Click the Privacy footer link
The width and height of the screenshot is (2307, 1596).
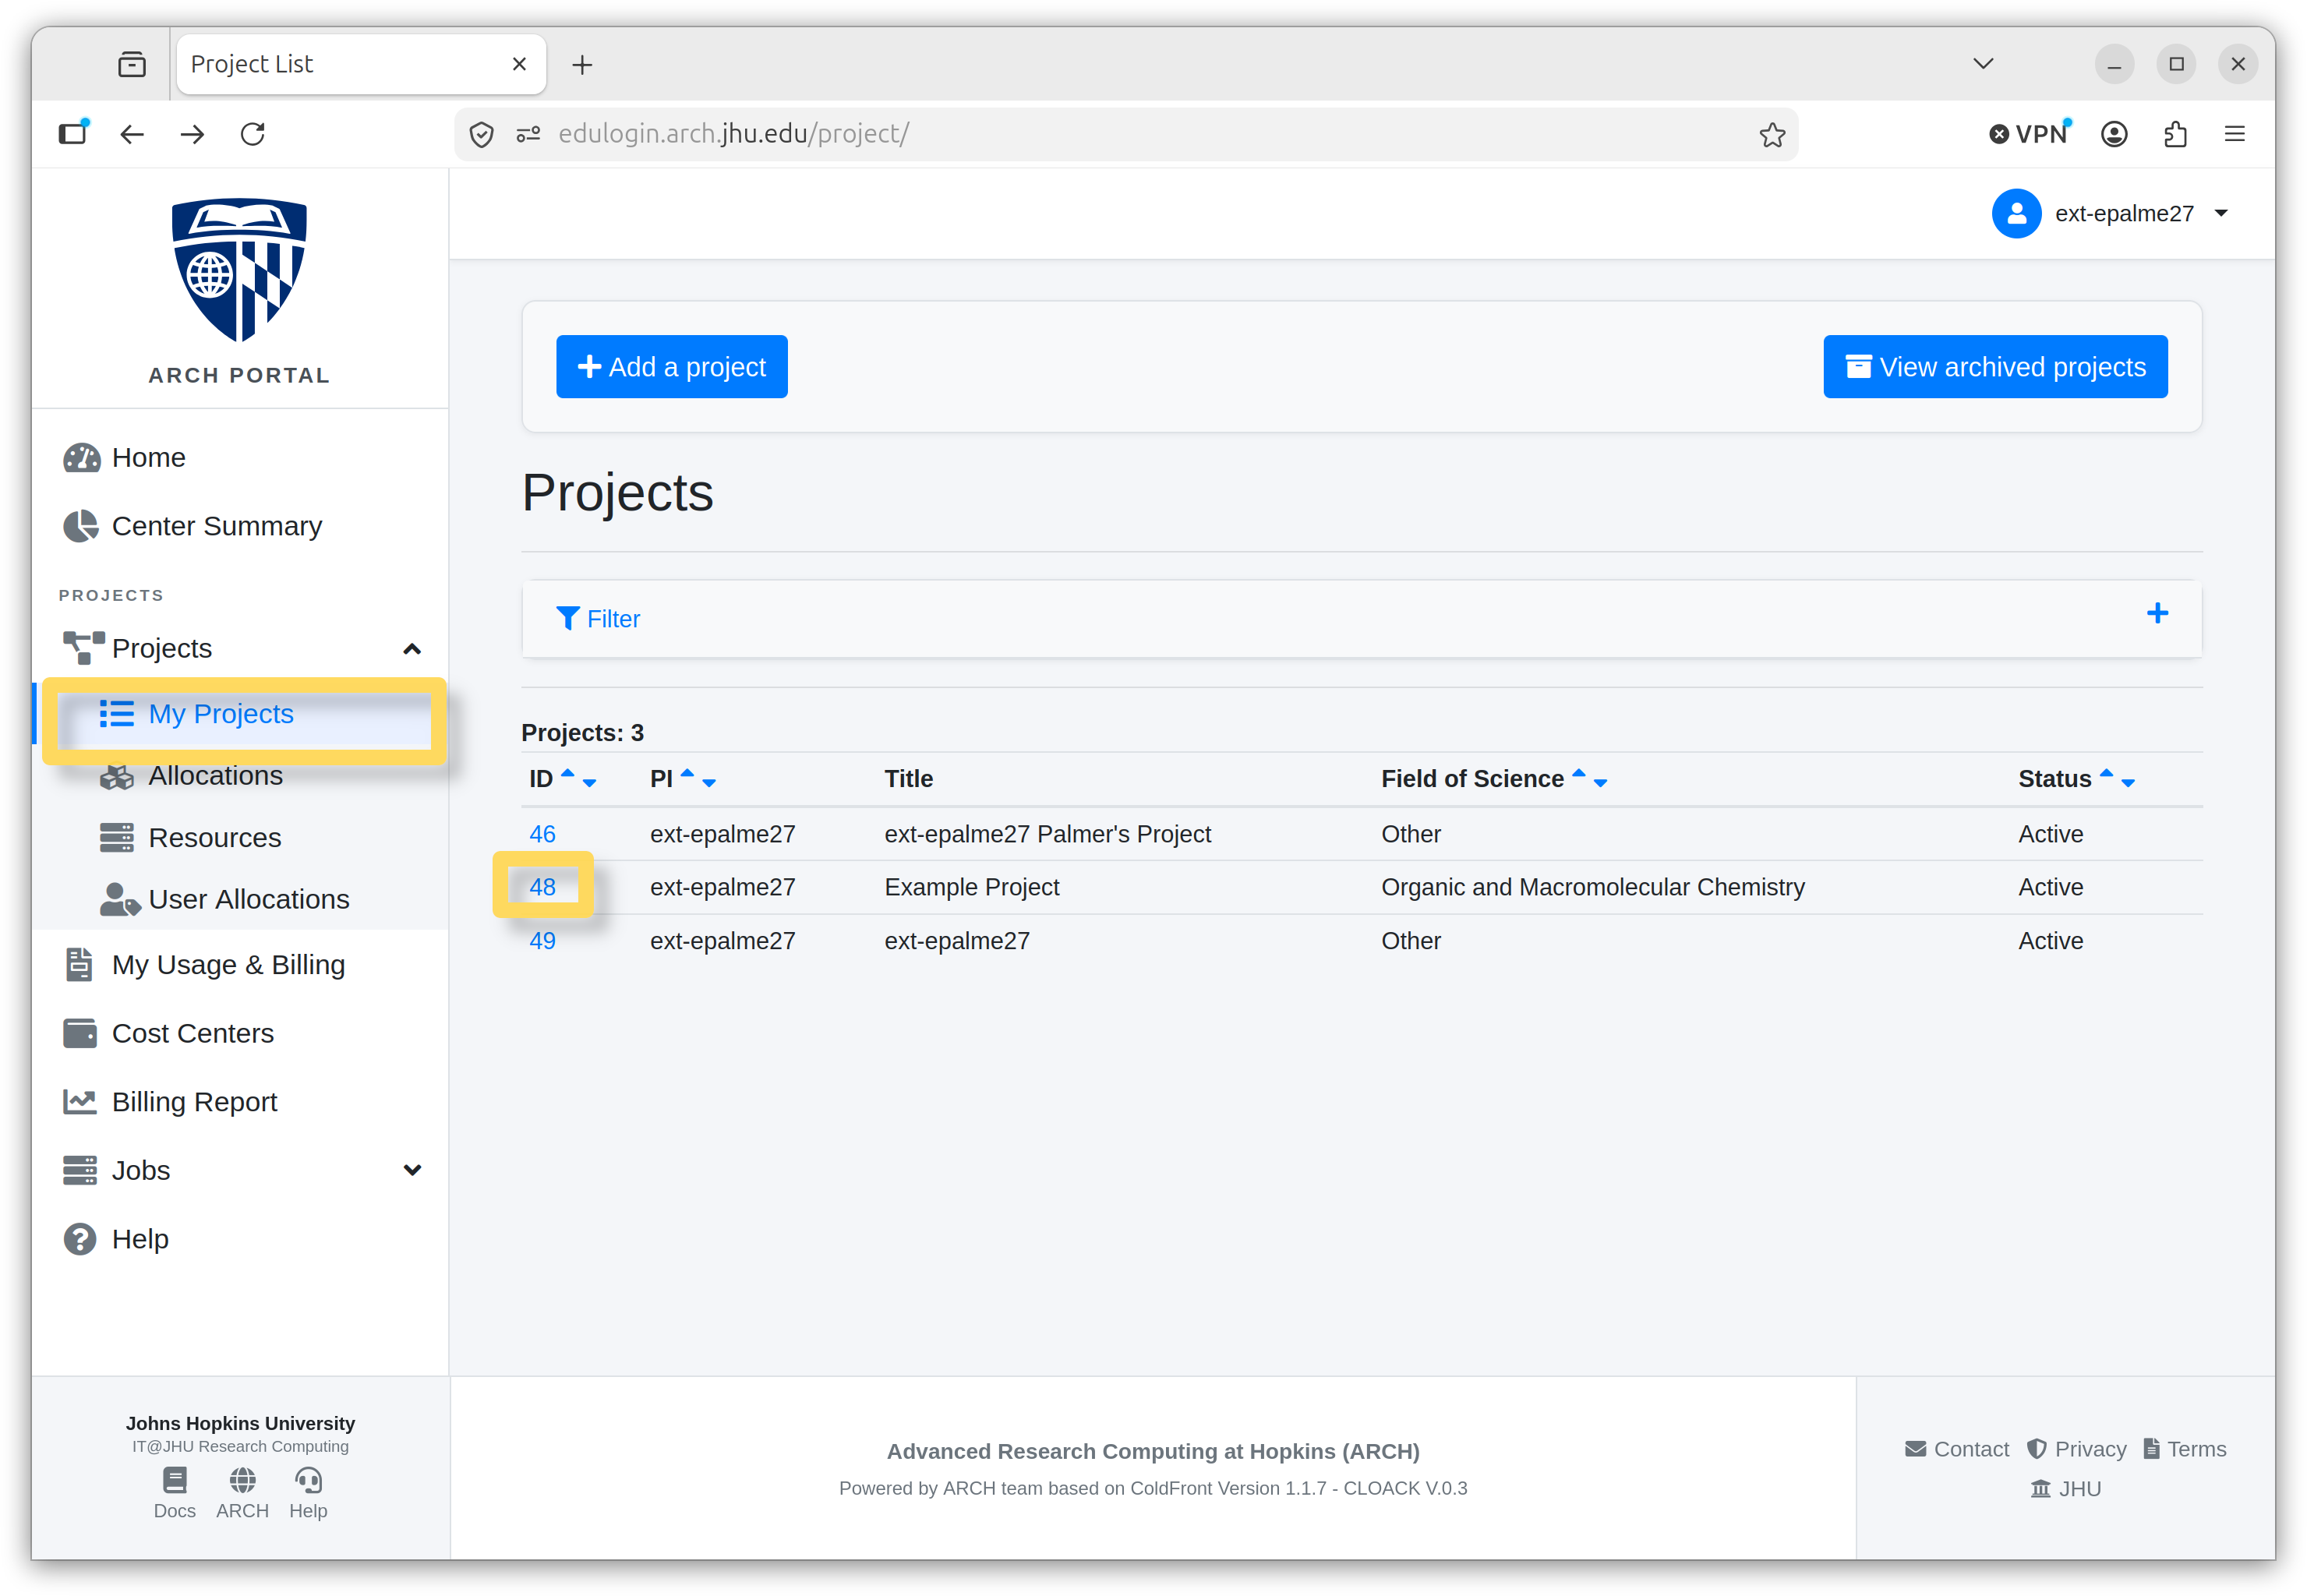pyautogui.click(x=2076, y=1449)
